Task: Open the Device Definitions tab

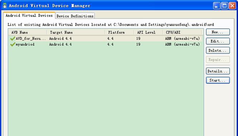Action: 75,16
